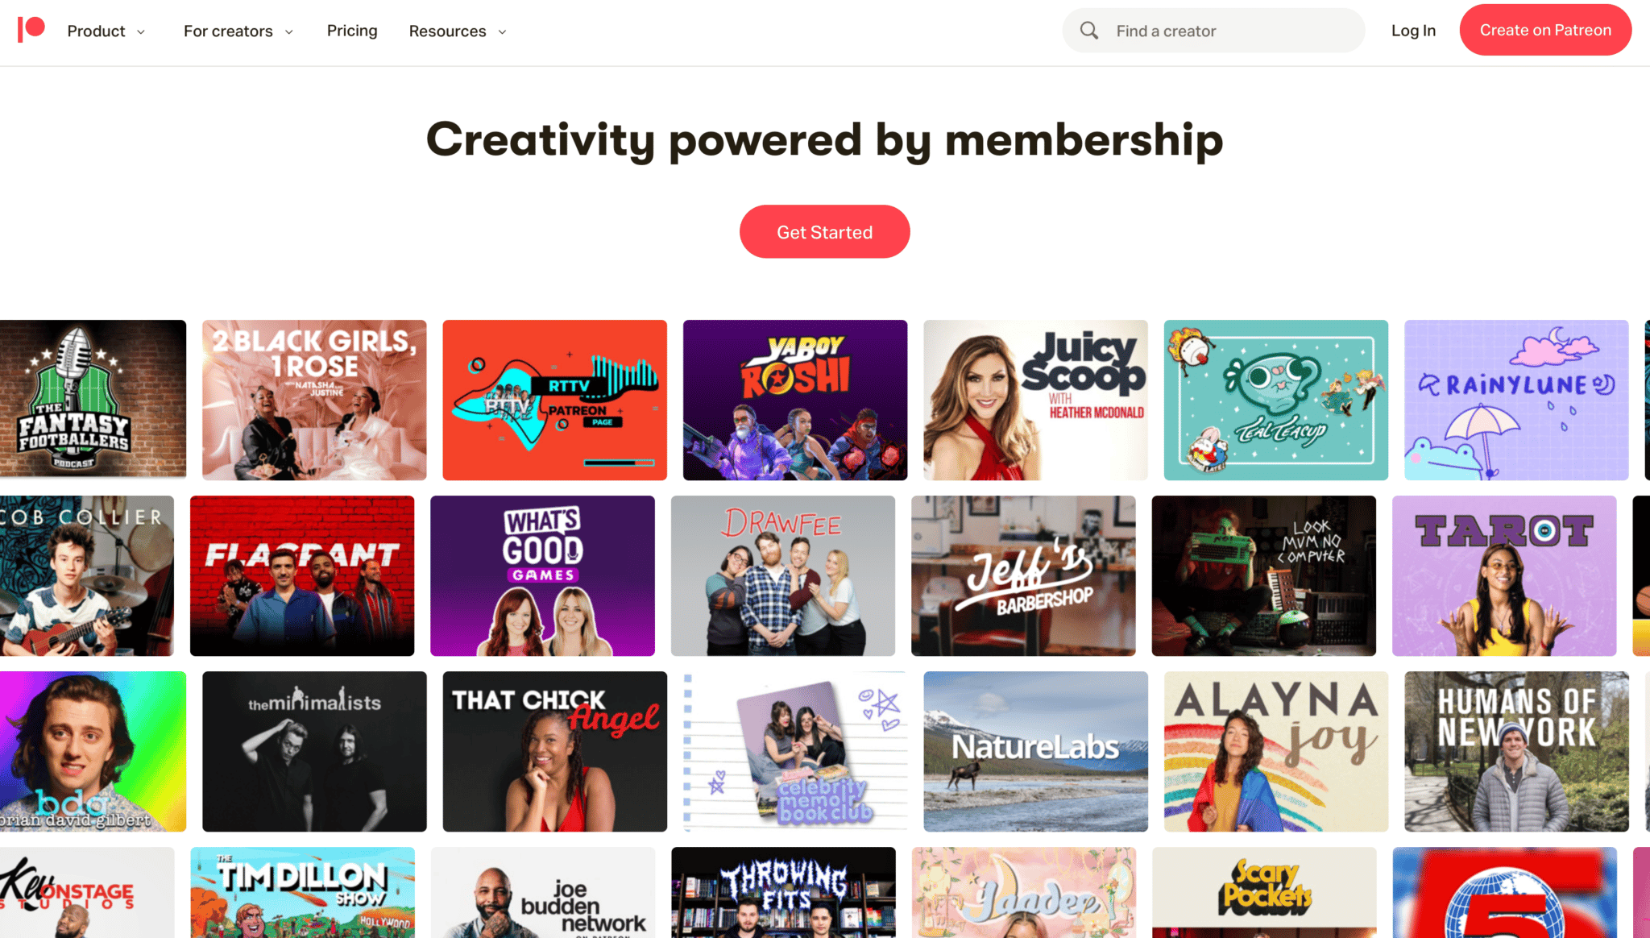Open the Humans of New York tile
This screenshot has width=1650, height=938.
(1515, 751)
